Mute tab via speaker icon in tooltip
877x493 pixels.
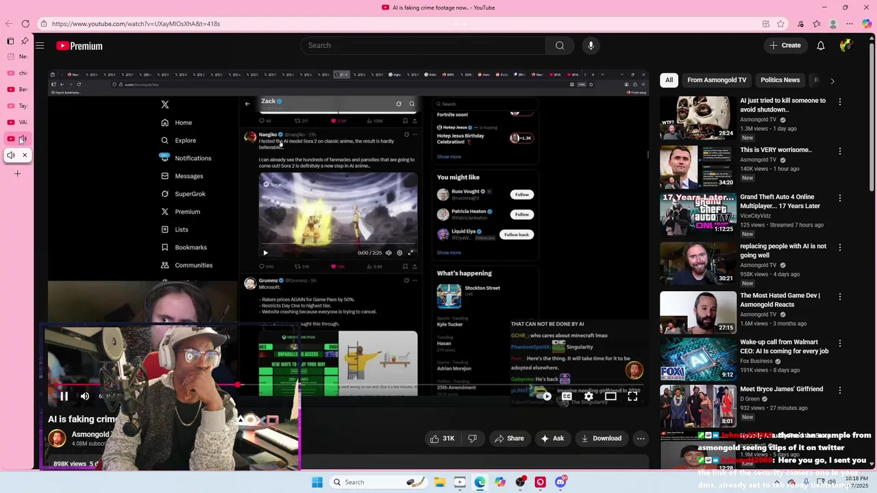tap(11, 155)
